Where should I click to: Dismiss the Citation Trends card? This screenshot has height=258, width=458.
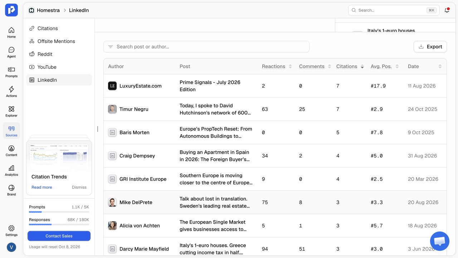79,187
